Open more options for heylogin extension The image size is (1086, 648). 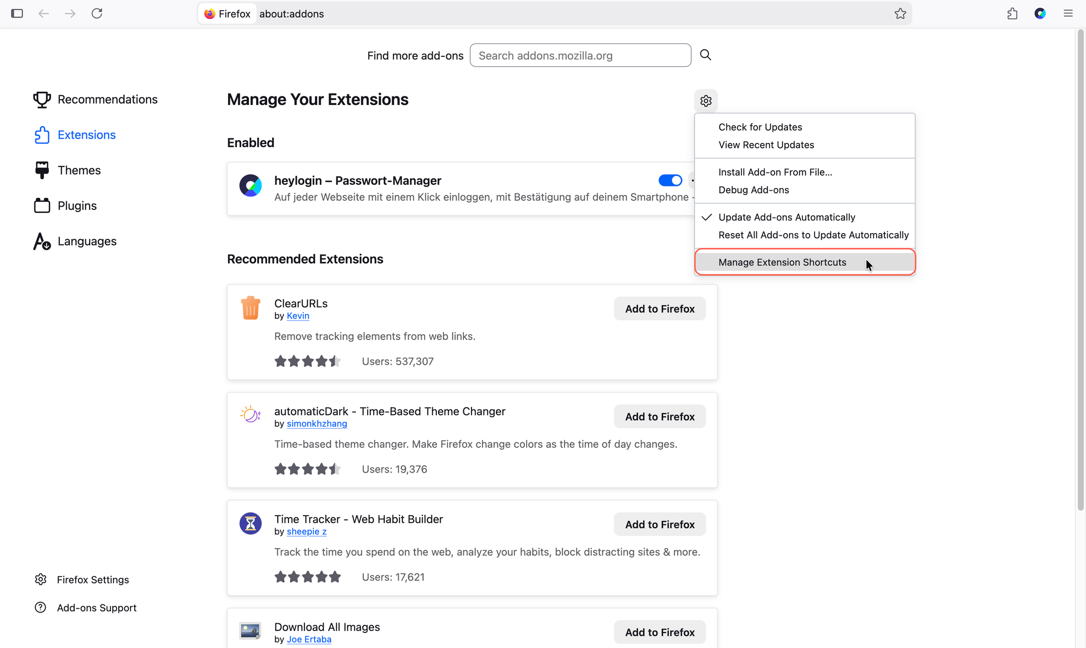(x=693, y=181)
